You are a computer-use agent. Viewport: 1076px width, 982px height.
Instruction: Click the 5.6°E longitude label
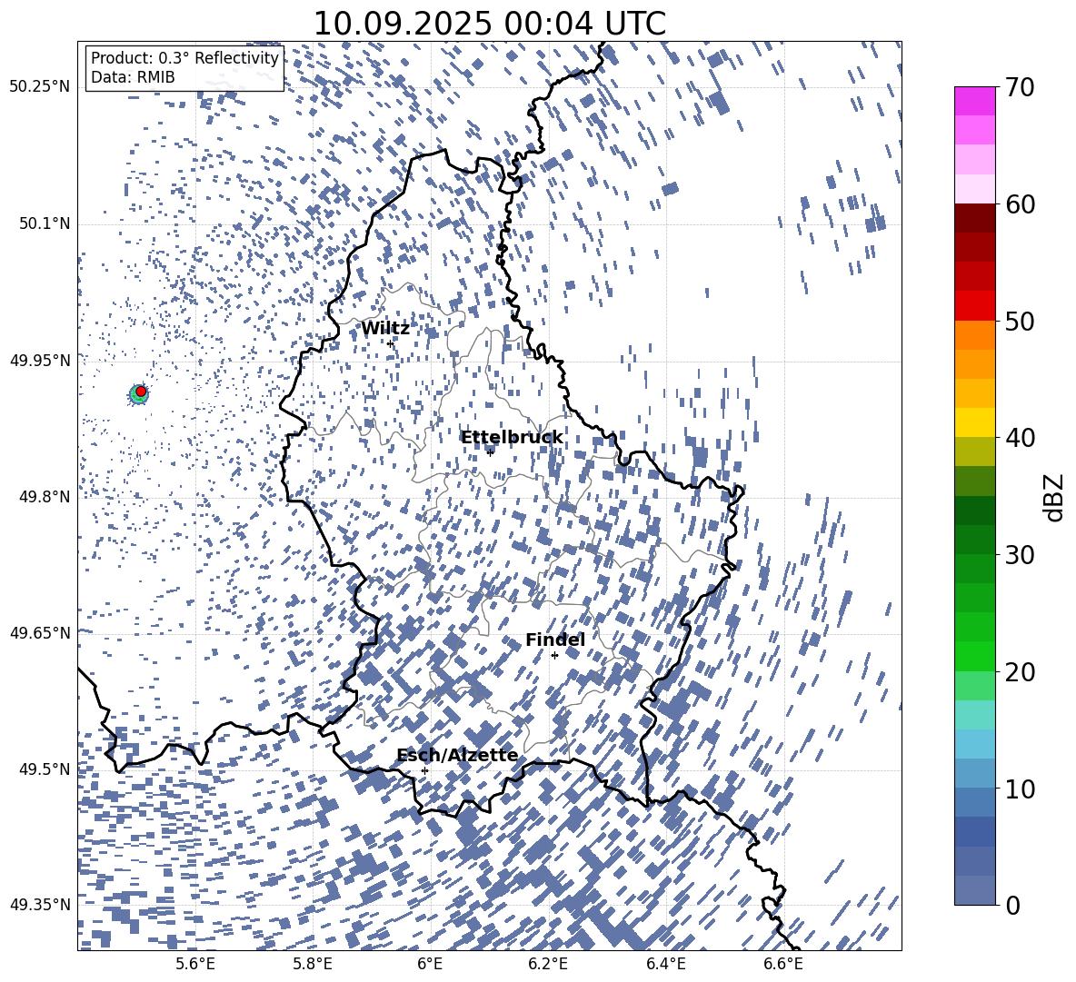point(195,964)
